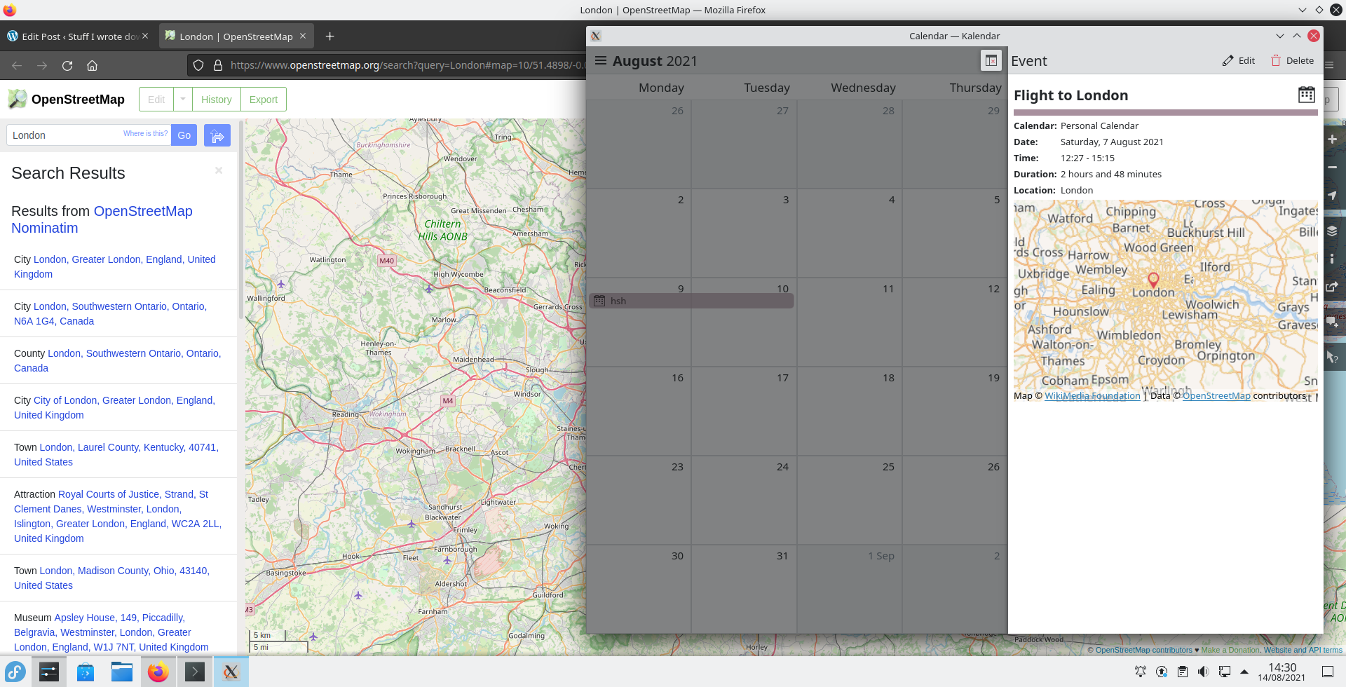The height and width of the screenshot is (687, 1346).
Task: Click Firefox back arrow
Action: (17, 65)
